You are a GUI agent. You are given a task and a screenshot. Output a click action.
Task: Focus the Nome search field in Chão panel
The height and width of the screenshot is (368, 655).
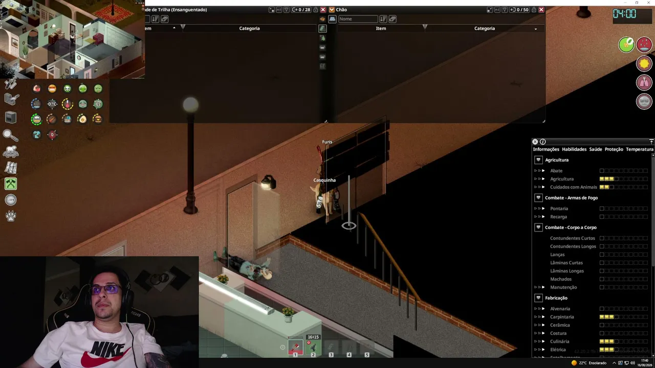tap(358, 19)
